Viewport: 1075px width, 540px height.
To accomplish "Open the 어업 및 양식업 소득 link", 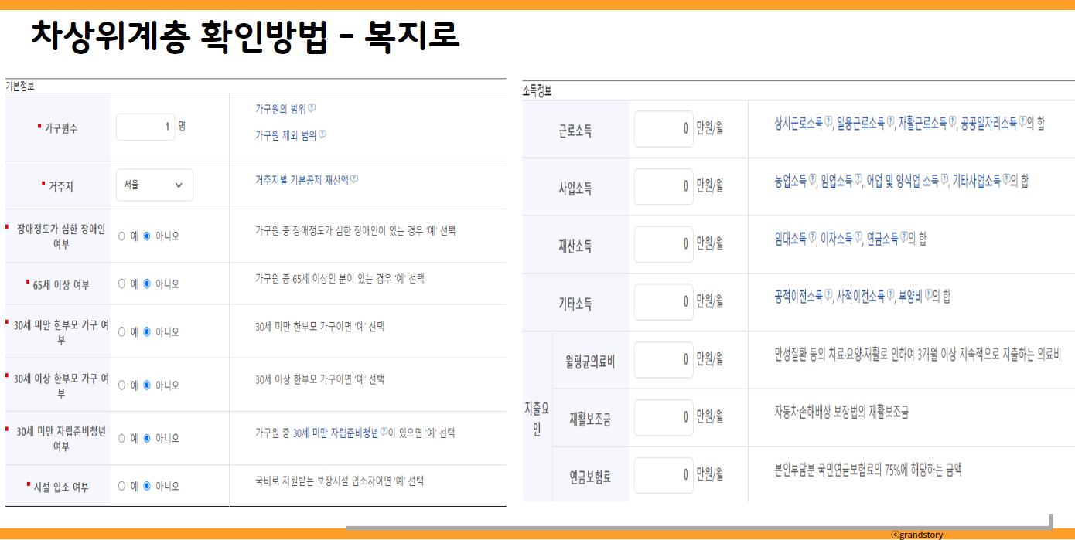I will click(x=902, y=182).
